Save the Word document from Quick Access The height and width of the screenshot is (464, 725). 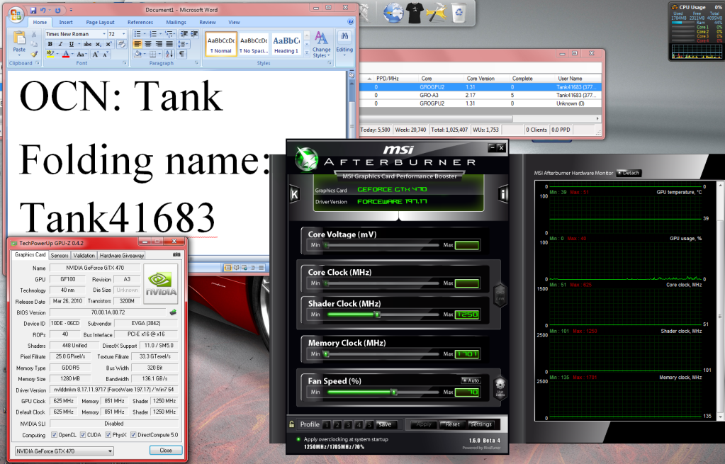tap(33, 10)
